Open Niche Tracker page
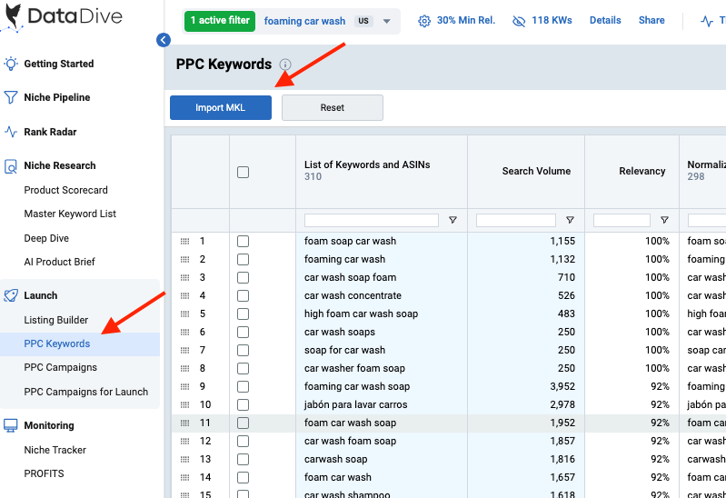The width and height of the screenshot is (726, 498). [55, 450]
